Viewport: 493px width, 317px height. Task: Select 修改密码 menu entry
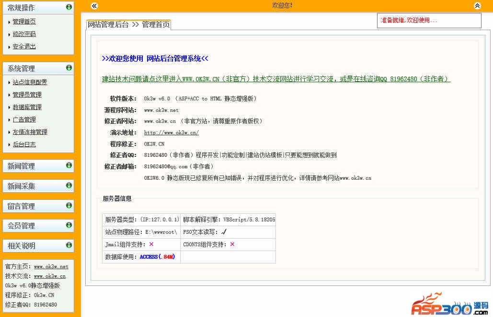[x=24, y=34]
